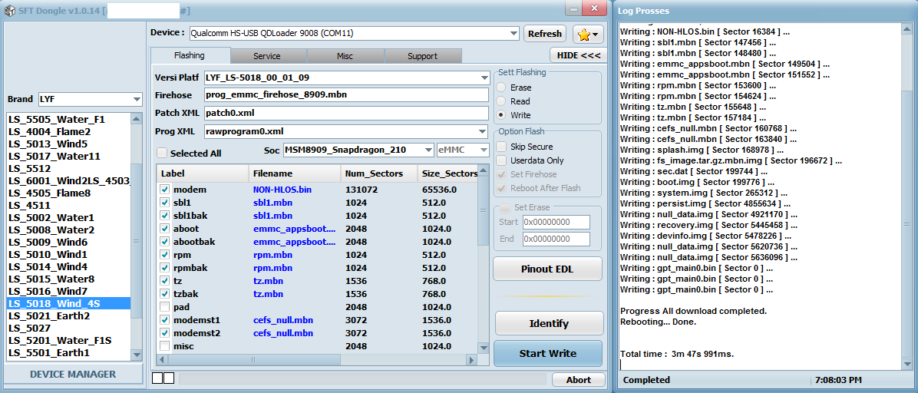
Task: Open the Soc MSM8909 dropdown
Action: tap(428, 150)
